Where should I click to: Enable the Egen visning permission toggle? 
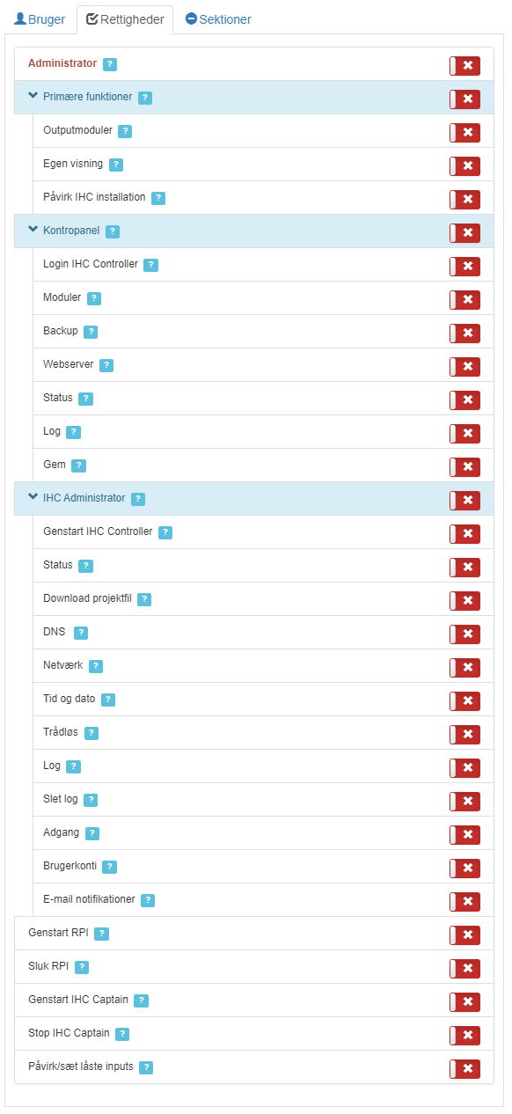[x=464, y=166]
